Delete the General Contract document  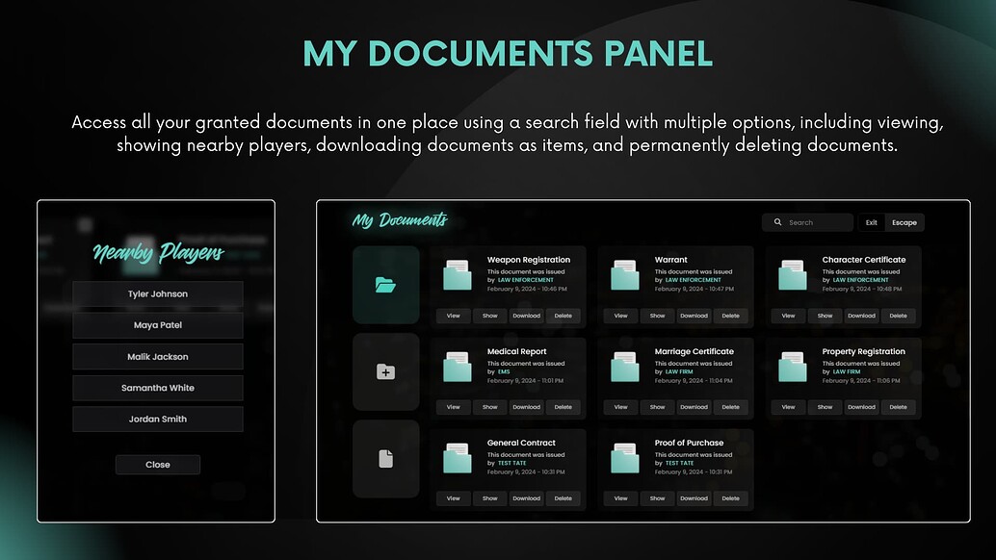click(x=564, y=498)
